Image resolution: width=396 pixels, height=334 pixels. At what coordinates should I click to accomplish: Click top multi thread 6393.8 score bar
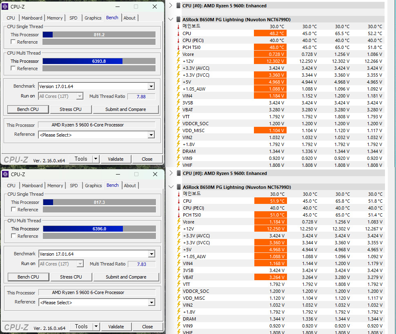[99, 61]
